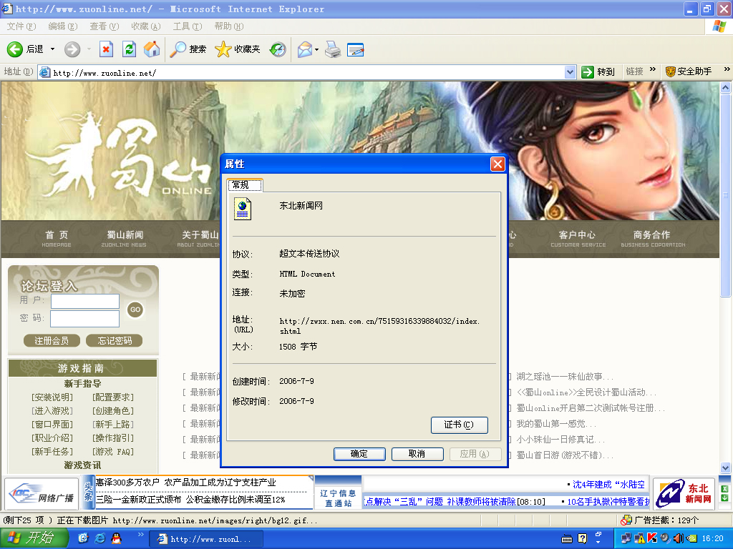Refresh the page with green arrows icon
Image resolution: width=733 pixels, height=549 pixels.
(129, 49)
